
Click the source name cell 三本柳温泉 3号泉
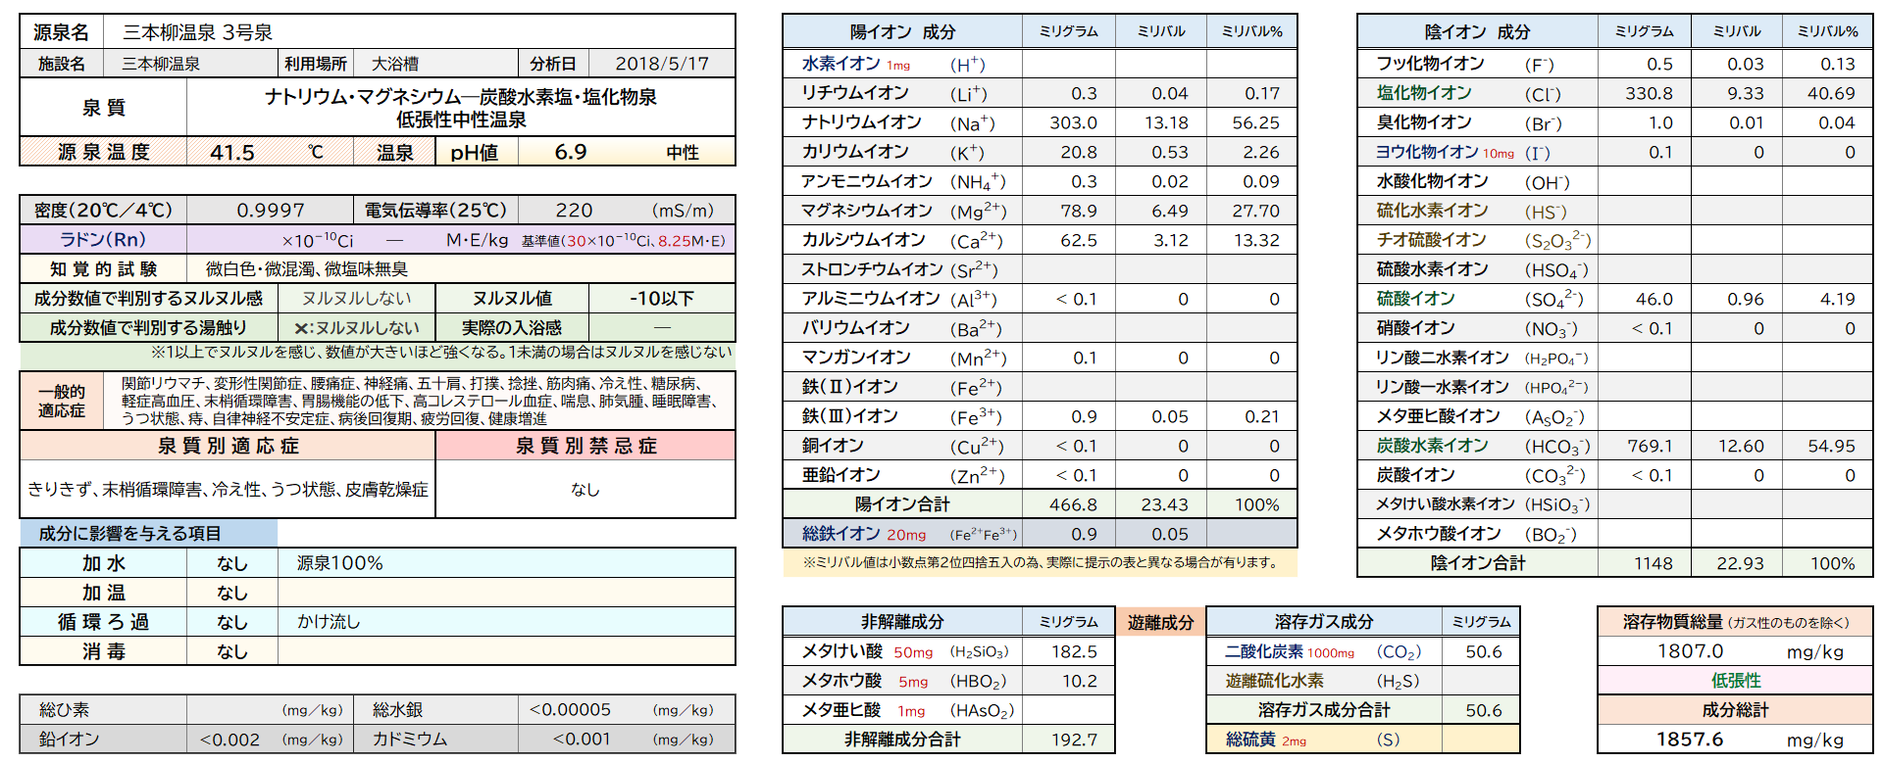197,32
